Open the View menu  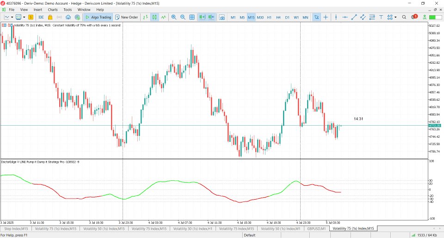[x=24, y=10]
